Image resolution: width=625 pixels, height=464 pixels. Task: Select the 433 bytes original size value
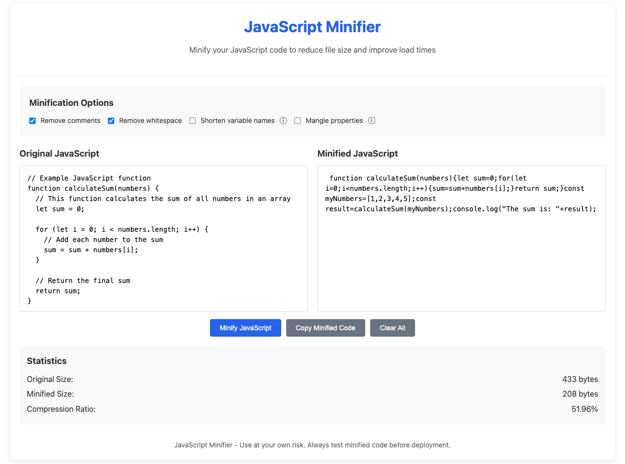(x=580, y=380)
